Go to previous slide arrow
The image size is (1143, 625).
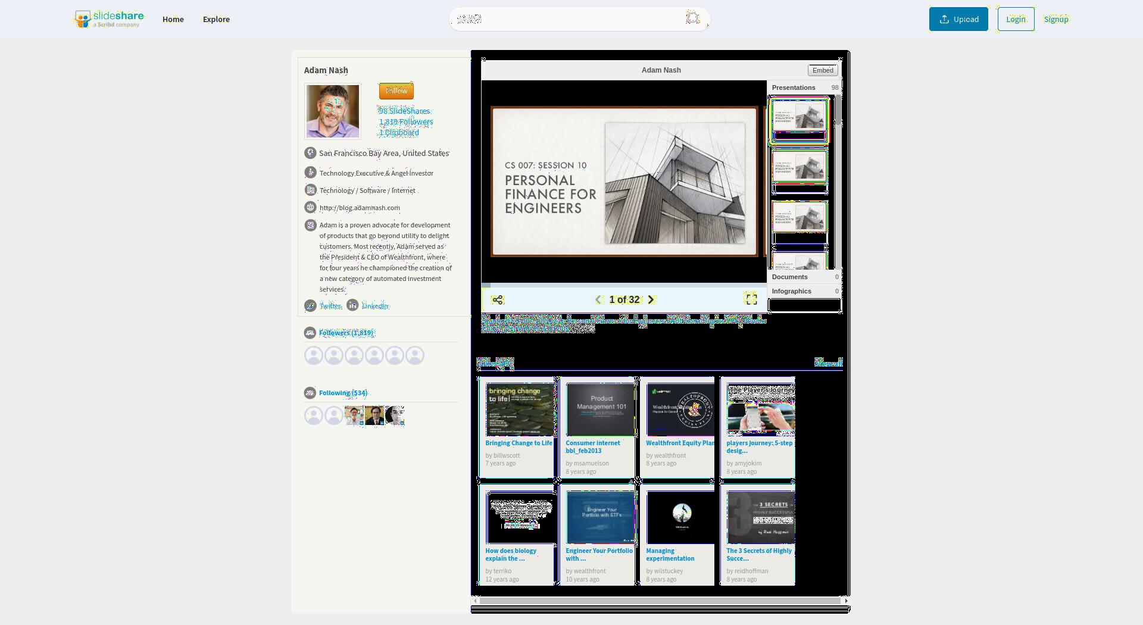(x=598, y=300)
